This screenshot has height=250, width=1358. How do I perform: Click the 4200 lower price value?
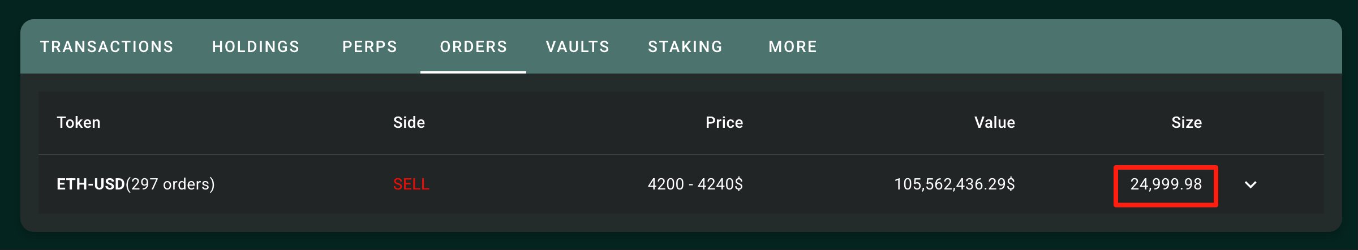666,184
